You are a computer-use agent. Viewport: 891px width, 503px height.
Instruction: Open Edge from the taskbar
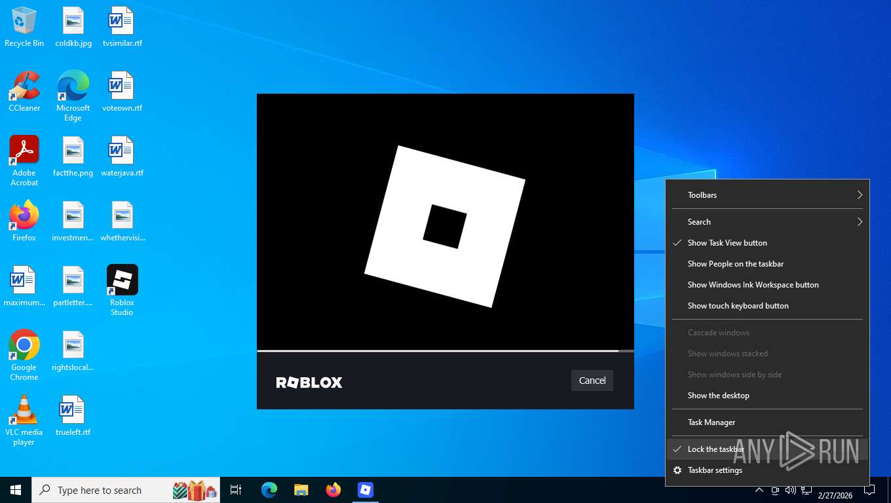[269, 490]
